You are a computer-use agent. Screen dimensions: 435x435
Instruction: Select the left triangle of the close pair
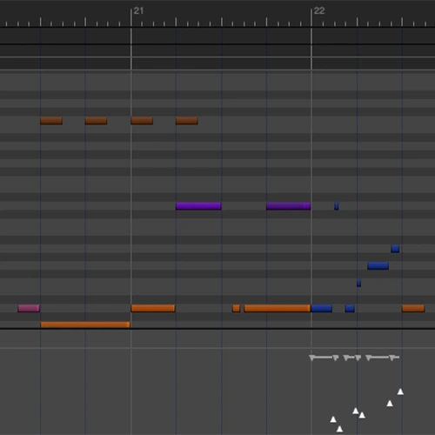pyautogui.click(x=356, y=411)
